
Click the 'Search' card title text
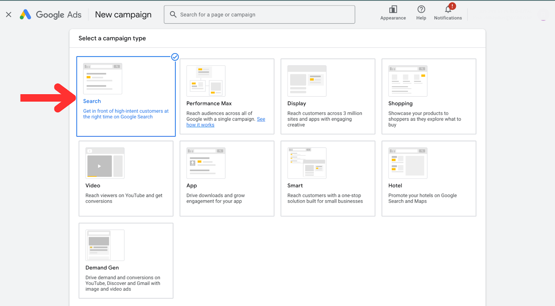92,101
